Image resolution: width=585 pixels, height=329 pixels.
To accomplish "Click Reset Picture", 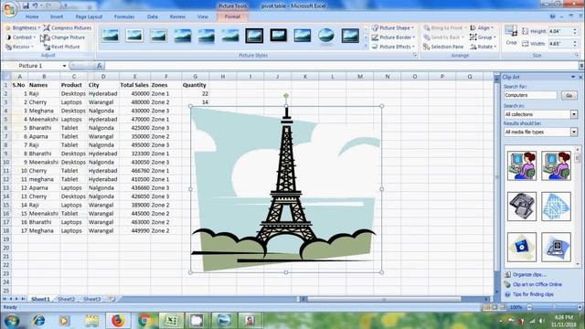I will click(61, 47).
